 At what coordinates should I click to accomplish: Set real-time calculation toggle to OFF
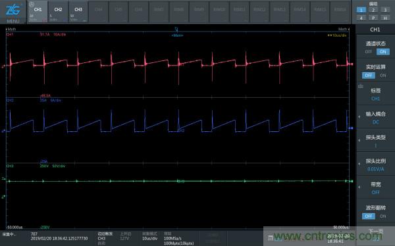(369, 75)
